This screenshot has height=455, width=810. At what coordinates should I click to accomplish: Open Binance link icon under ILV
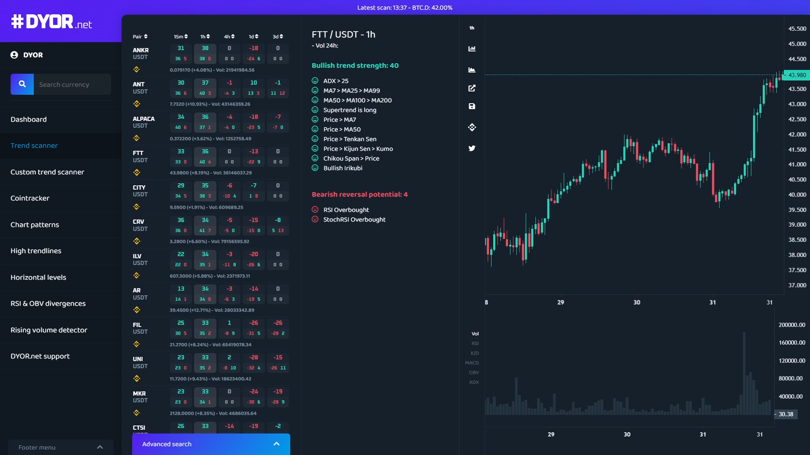click(136, 276)
